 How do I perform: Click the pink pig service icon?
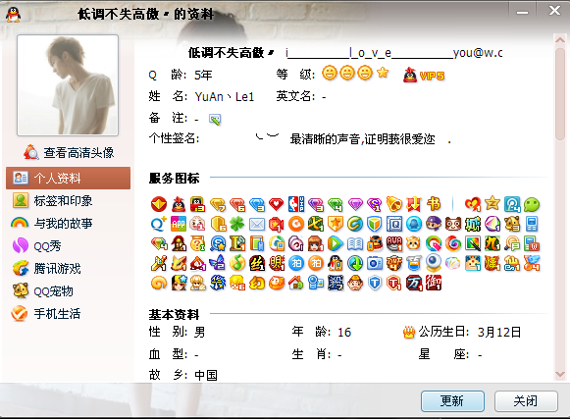[198, 224]
